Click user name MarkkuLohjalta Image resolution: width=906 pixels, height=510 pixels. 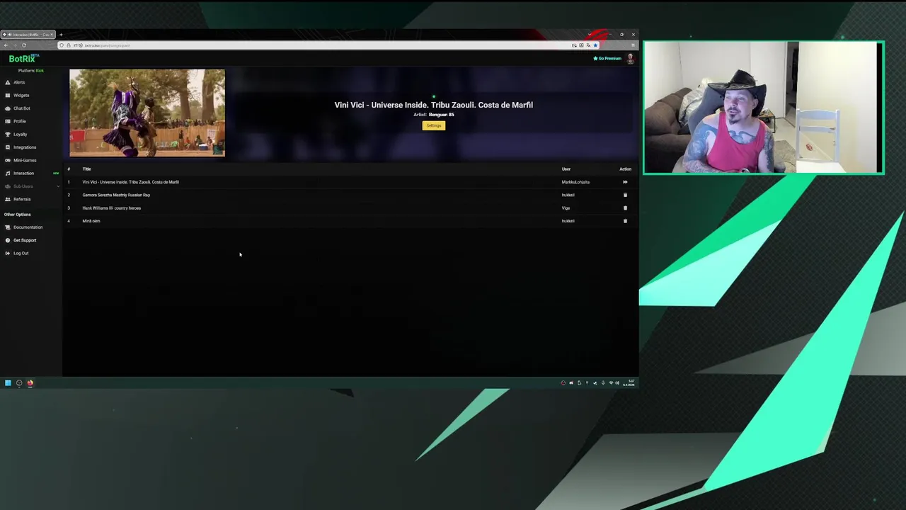575,182
